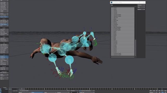Click Update Rig
167x93 pixels.
tap(4, 69)
